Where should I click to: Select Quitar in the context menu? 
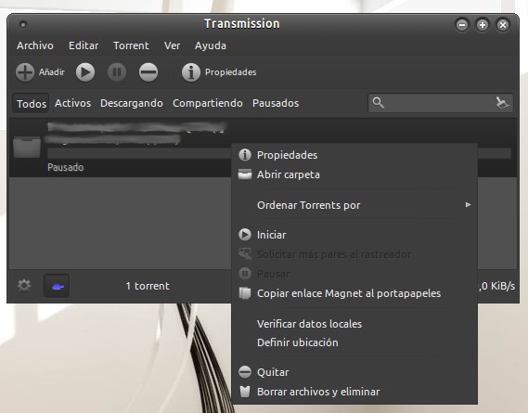pyautogui.click(x=354, y=372)
